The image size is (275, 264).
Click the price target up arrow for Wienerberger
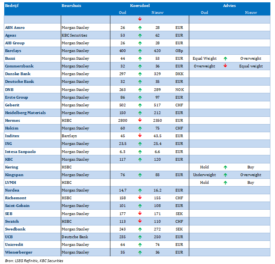140,252
